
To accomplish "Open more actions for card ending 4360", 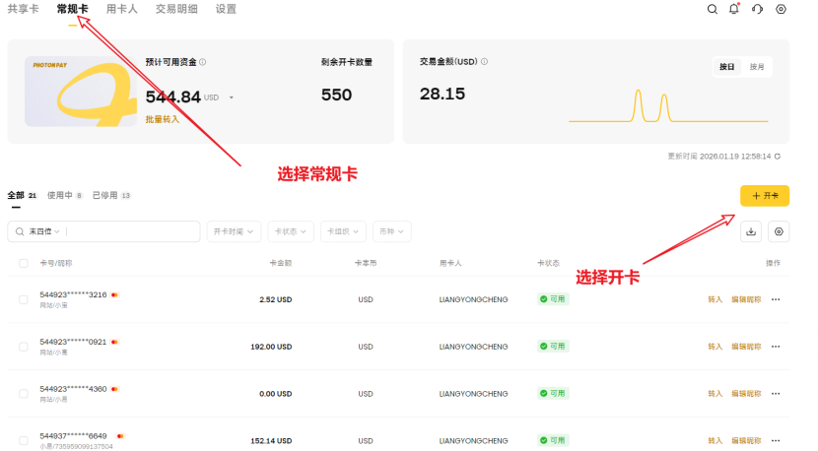I will (x=776, y=394).
